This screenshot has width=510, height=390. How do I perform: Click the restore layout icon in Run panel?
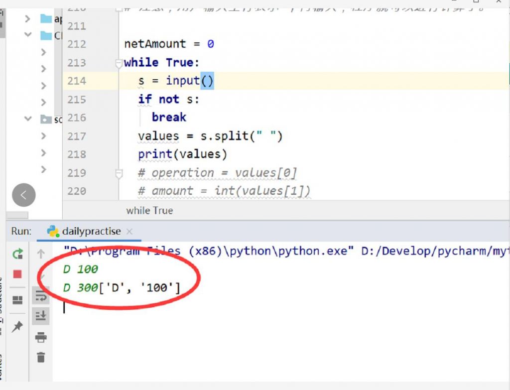coord(17,300)
